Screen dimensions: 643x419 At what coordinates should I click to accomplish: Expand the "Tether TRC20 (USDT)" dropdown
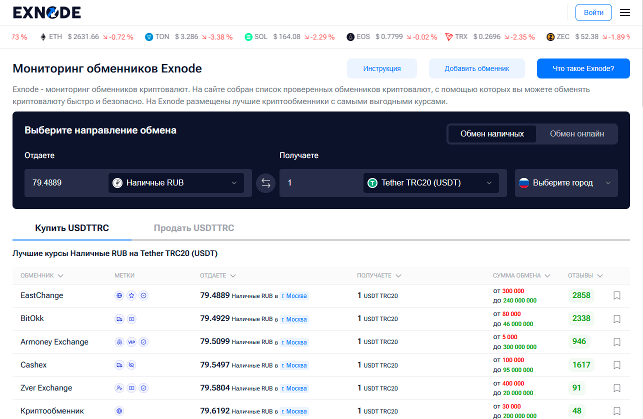(431, 183)
